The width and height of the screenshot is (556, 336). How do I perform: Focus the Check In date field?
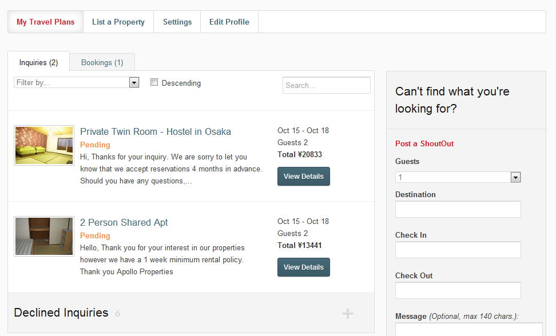pos(458,250)
